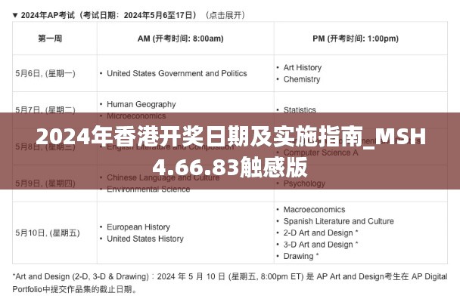
Task: Click the Computer Science A entry
Action: (321, 153)
